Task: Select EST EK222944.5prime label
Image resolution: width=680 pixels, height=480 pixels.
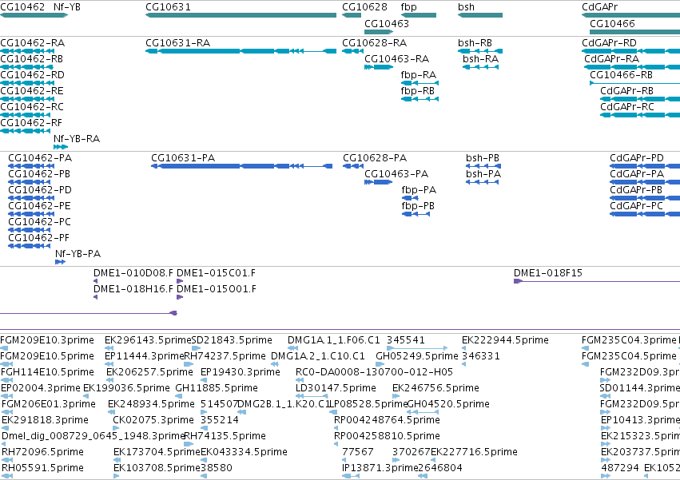Action: coord(505,340)
